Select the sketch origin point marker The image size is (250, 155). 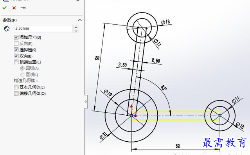pos(131,115)
